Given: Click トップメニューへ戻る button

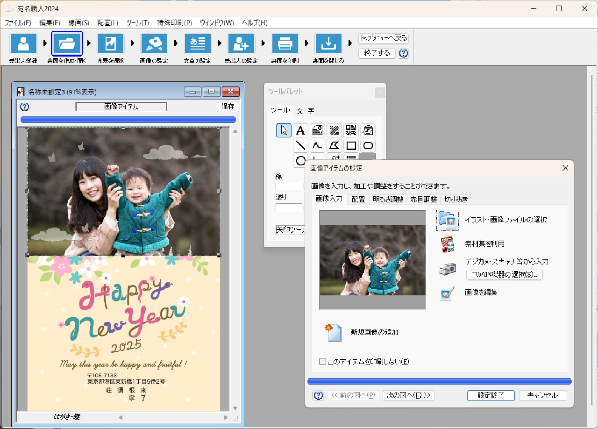Looking at the screenshot, I should [x=384, y=38].
